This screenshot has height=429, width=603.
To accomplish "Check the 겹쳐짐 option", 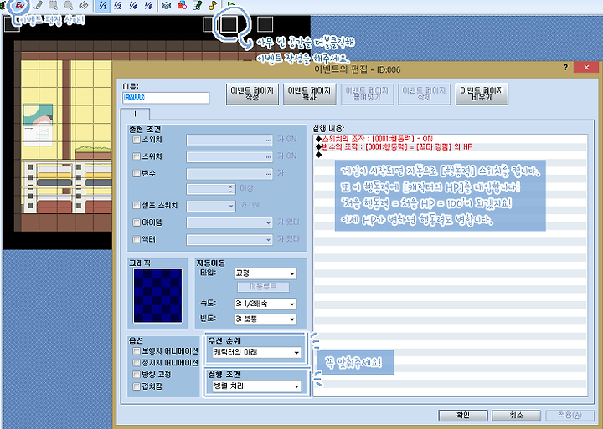I will [x=137, y=386].
